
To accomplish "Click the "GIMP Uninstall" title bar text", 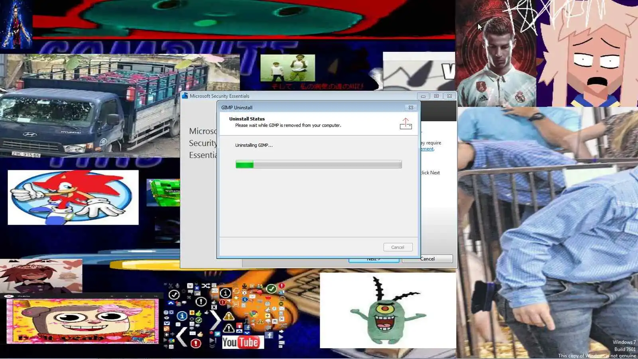I will (x=237, y=108).
